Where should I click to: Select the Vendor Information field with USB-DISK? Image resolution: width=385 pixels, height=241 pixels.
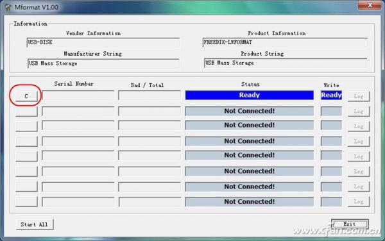[103, 42]
